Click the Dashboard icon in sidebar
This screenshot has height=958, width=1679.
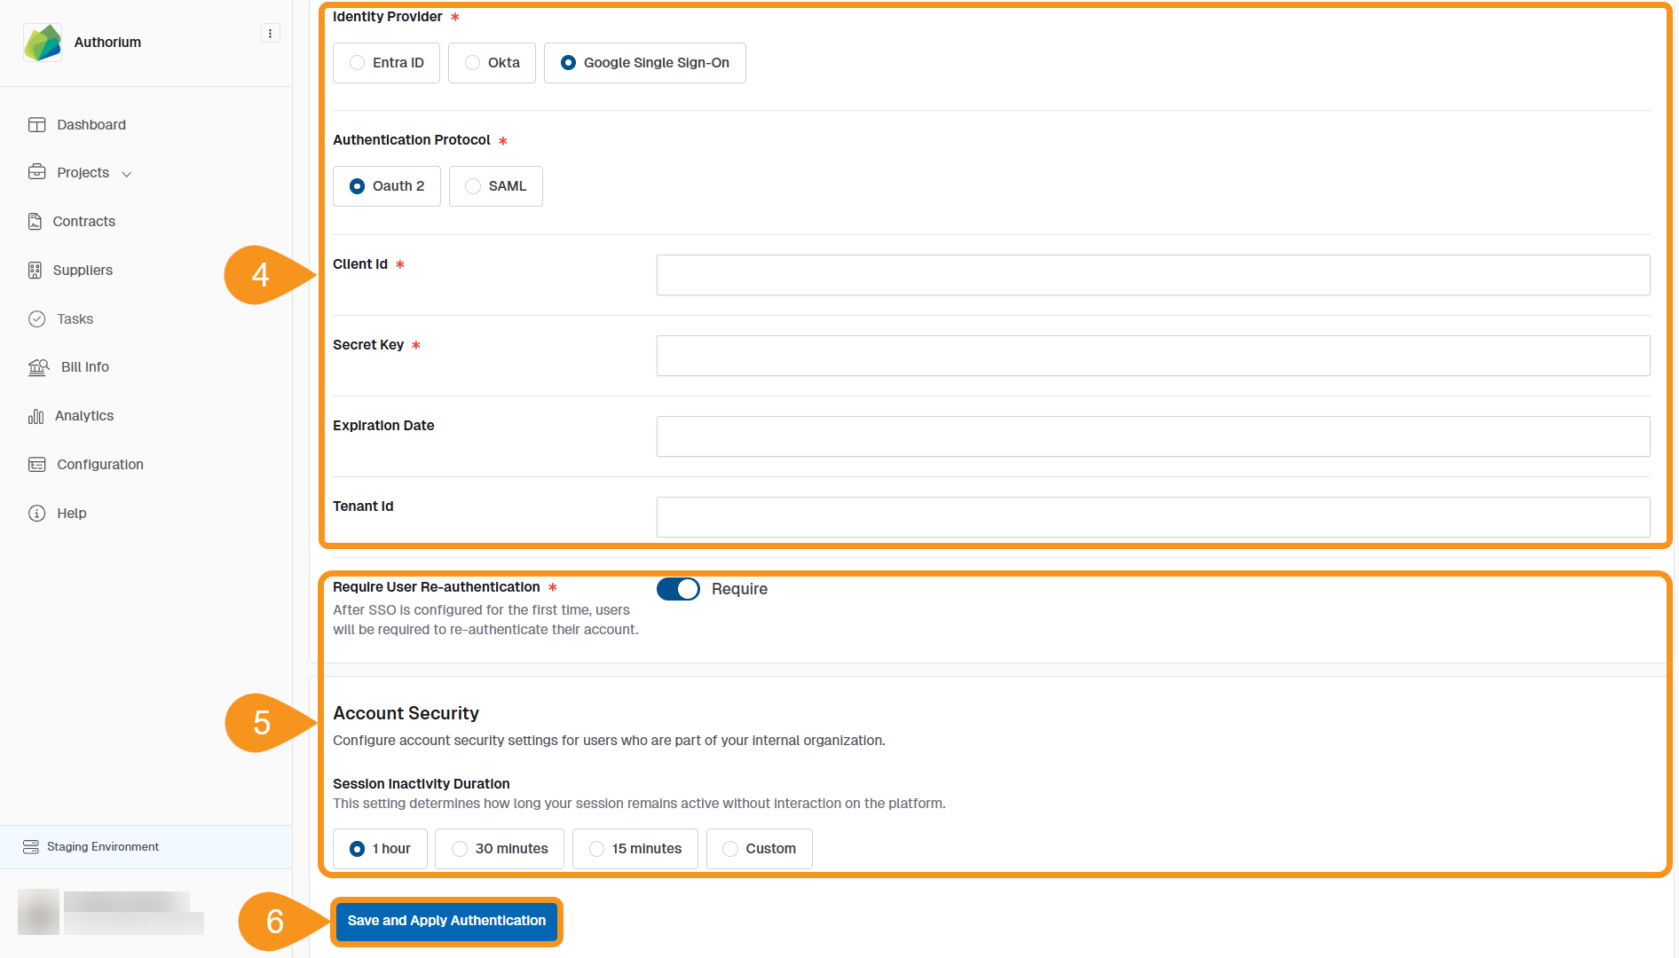(36, 125)
